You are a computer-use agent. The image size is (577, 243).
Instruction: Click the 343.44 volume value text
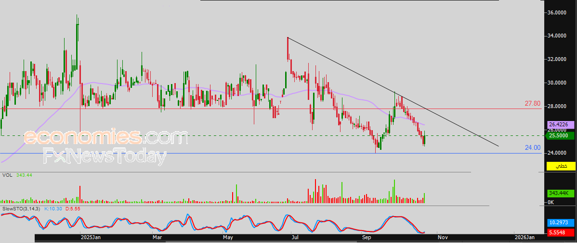[x=24, y=175]
